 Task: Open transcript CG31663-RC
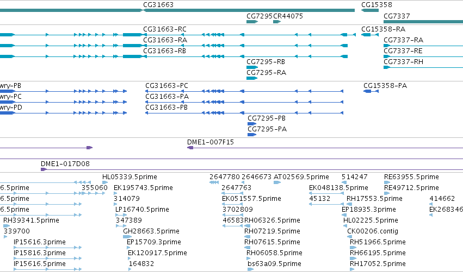coord(165,29)
